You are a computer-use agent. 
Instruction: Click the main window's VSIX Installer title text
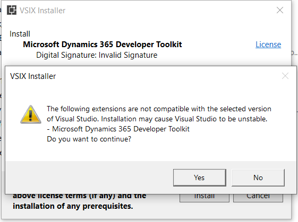(42, 11)
